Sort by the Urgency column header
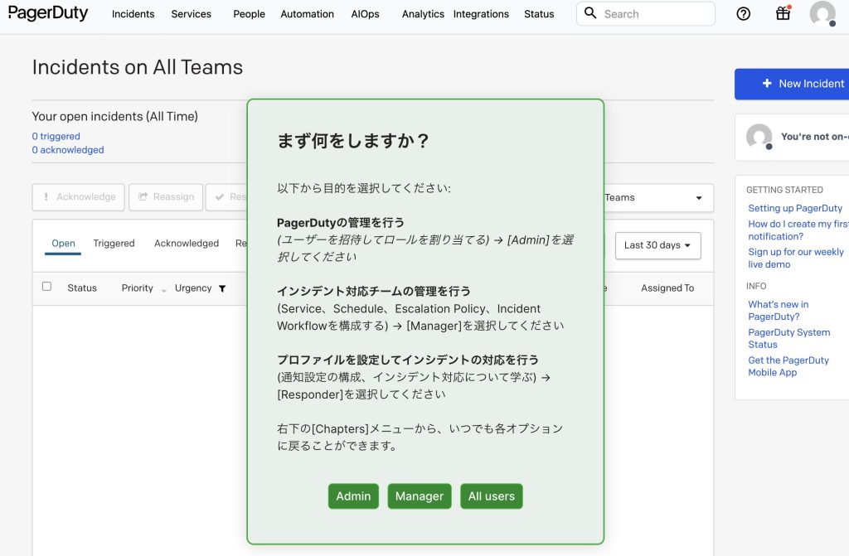The width and height of the screenshot is (849, 556). [193, 288]
